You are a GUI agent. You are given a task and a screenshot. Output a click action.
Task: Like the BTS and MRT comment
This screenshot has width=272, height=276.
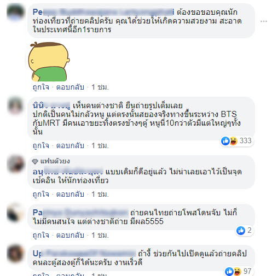(41, 145)
